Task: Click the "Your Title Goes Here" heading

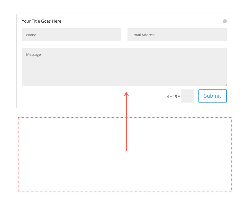Action: click(41, 21)
